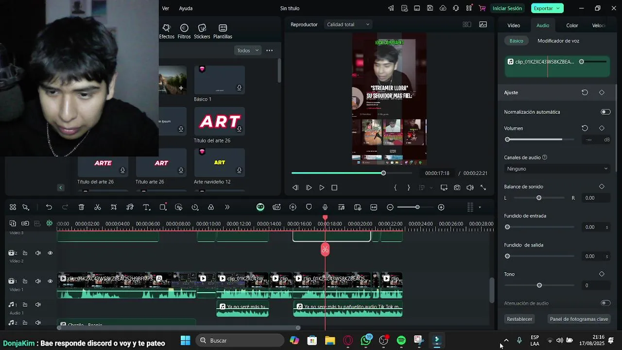This screenshot has width=622, height=350.
Task: Click the Tono pitch slider
Action: pyautogui.click(x=539, y=285)
